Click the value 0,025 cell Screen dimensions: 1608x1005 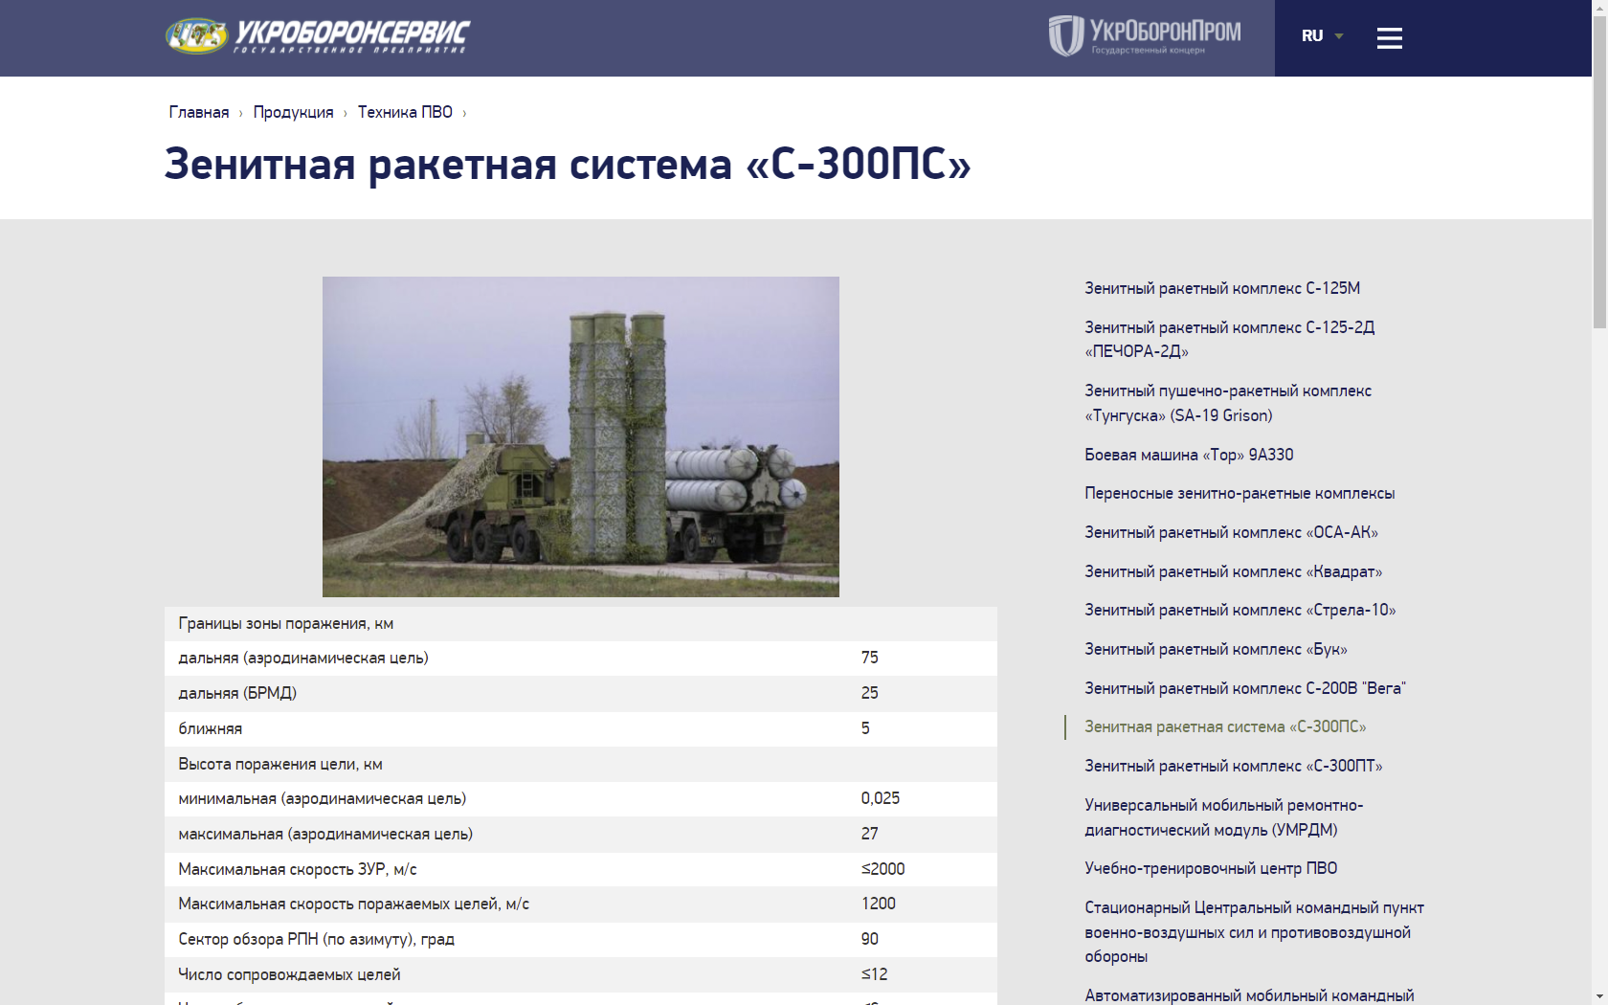(881, 798)
